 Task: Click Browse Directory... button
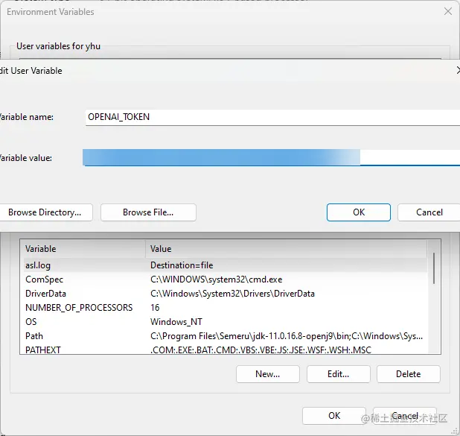pyautogui.click(x=45, y=212)
